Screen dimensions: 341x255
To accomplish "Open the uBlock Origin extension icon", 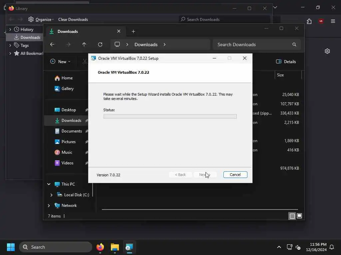I will [321, 21].
